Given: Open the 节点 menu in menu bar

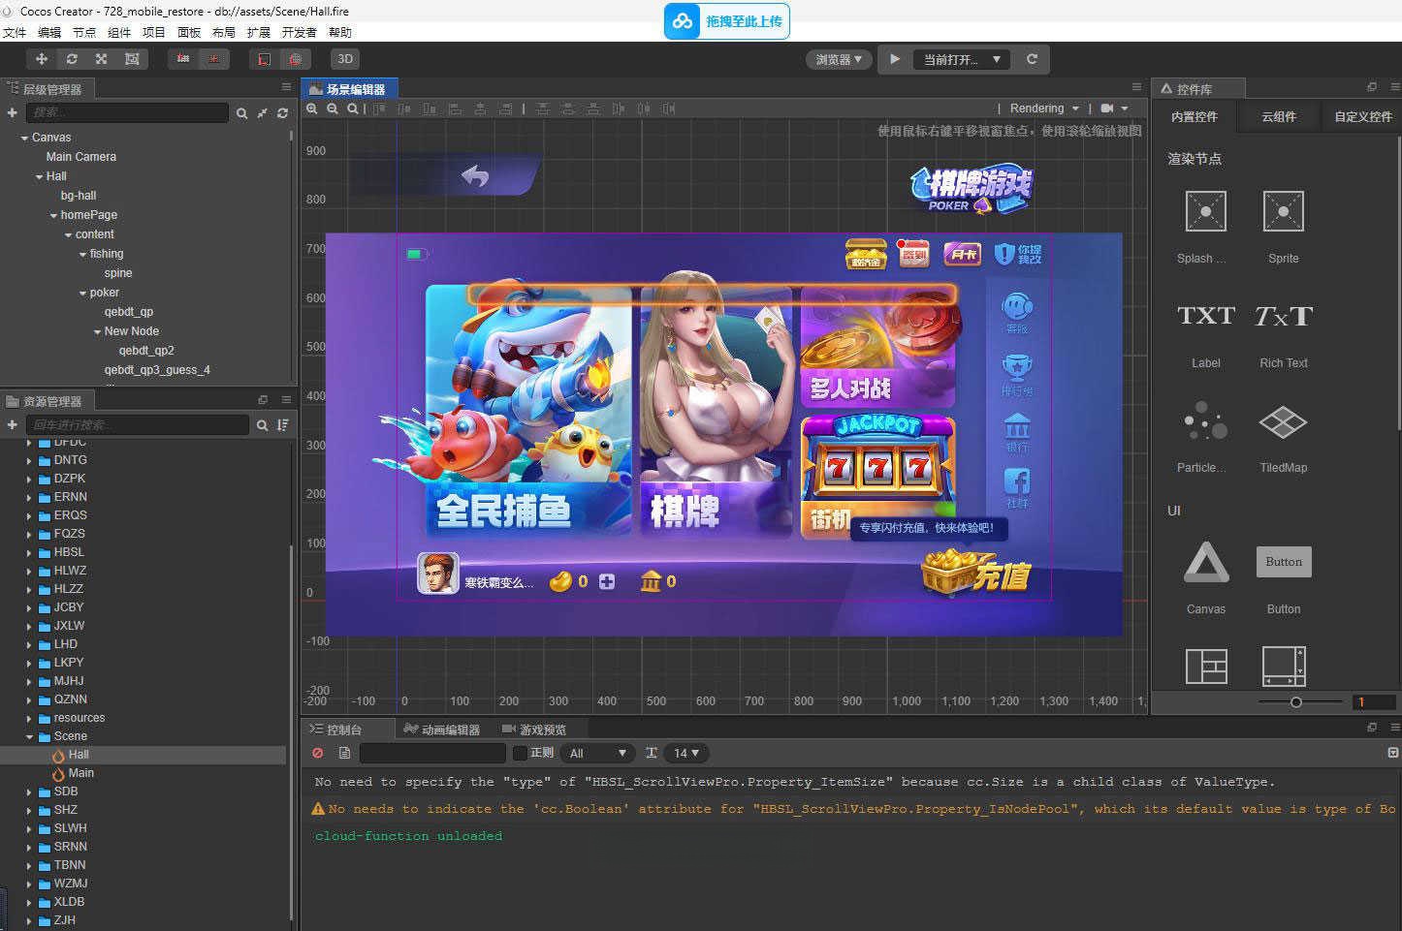Looking at the screenshot, I should [84, 32].
